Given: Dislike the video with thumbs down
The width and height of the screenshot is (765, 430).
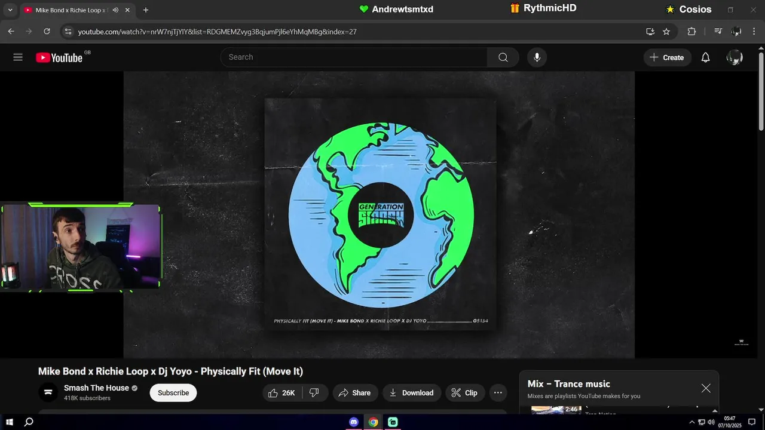Looking at the screenshot, I should pyautogui.click(x=314, y=393).
